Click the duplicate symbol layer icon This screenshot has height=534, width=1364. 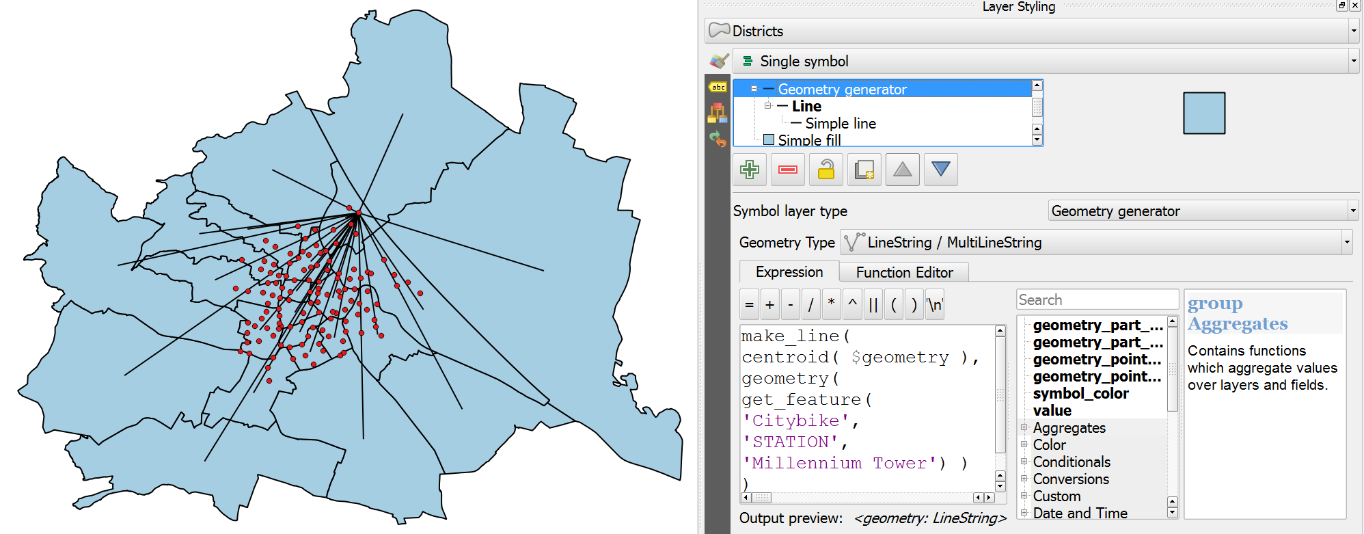pos(864,170)
